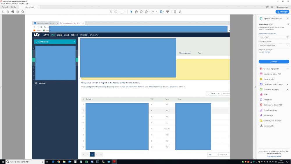The width and height of the screenshot is (291, 164).
Task: Click the Save file icon in toolbar
Action: 3,12
